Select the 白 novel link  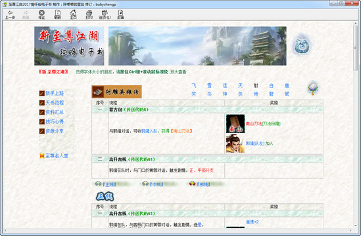point(271,86)
